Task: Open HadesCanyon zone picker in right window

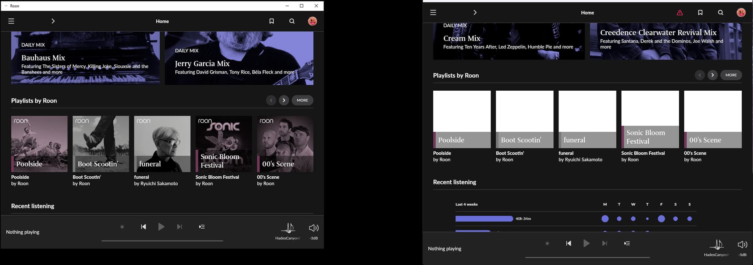Action: coord(717,247)
